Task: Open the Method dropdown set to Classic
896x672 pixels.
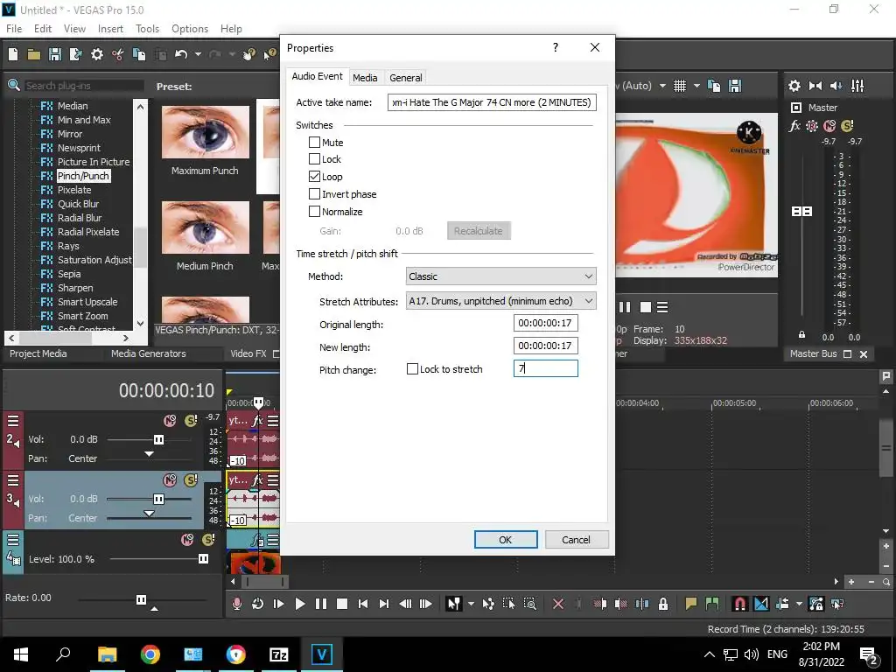Action: tap(500, 276)
